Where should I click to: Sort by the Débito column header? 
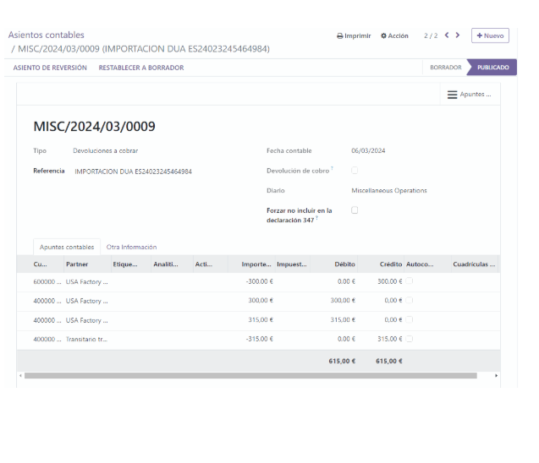344,264
